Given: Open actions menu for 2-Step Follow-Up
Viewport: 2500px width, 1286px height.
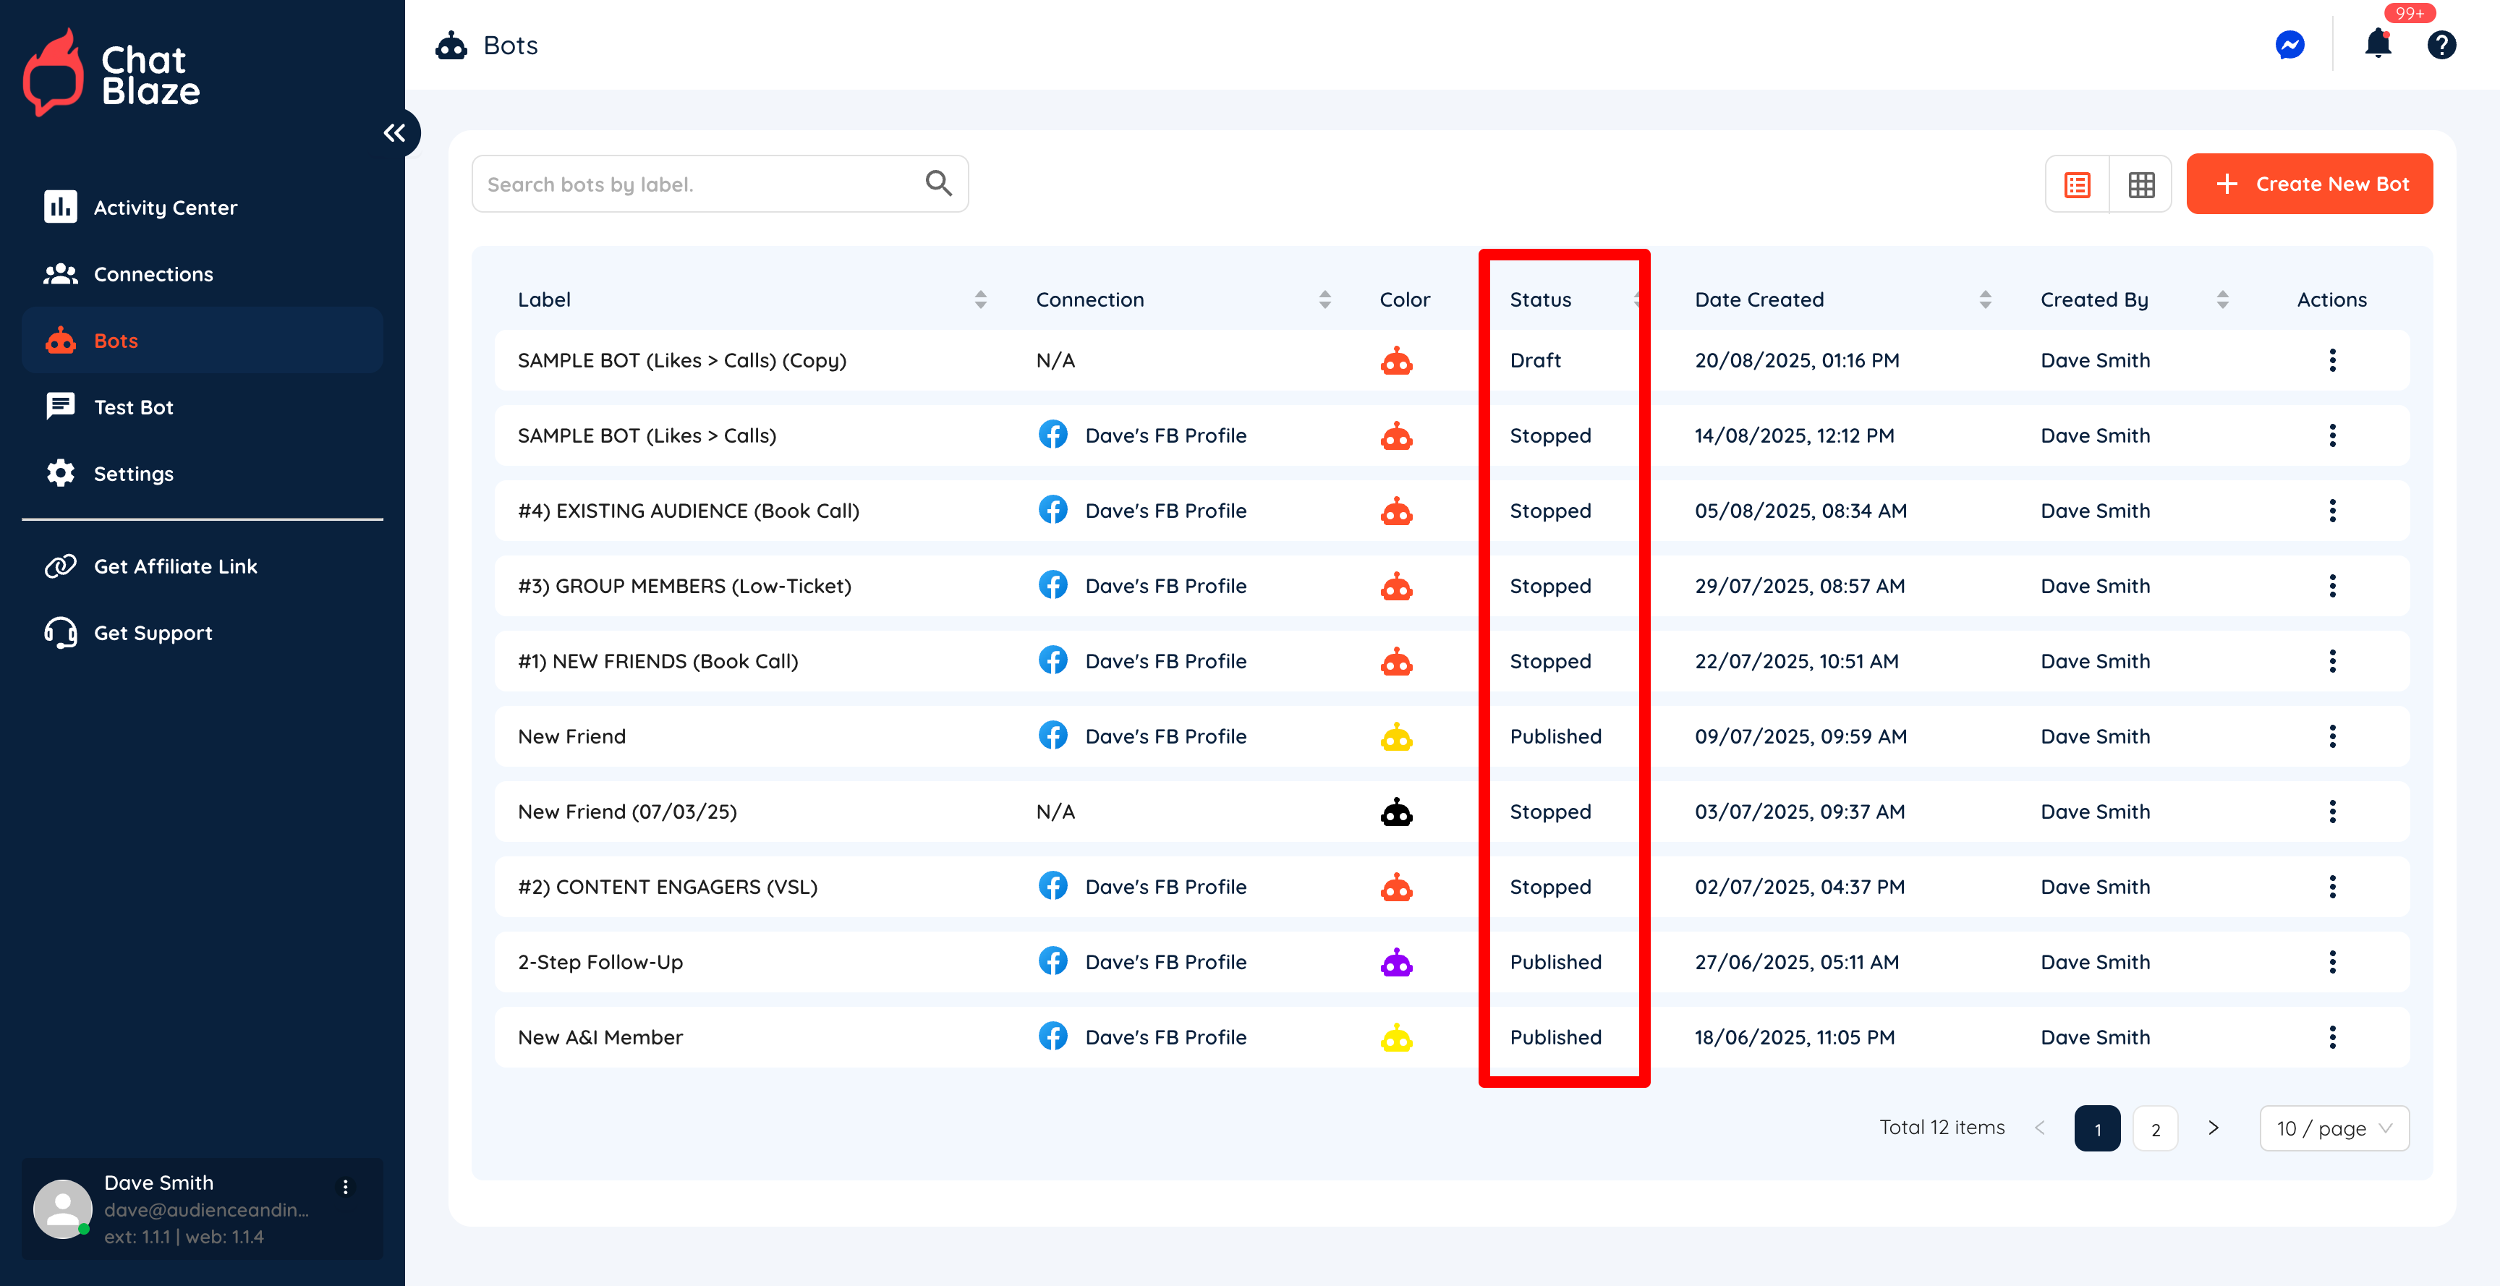Looking at the screenshot, I should coord(2332,962).
